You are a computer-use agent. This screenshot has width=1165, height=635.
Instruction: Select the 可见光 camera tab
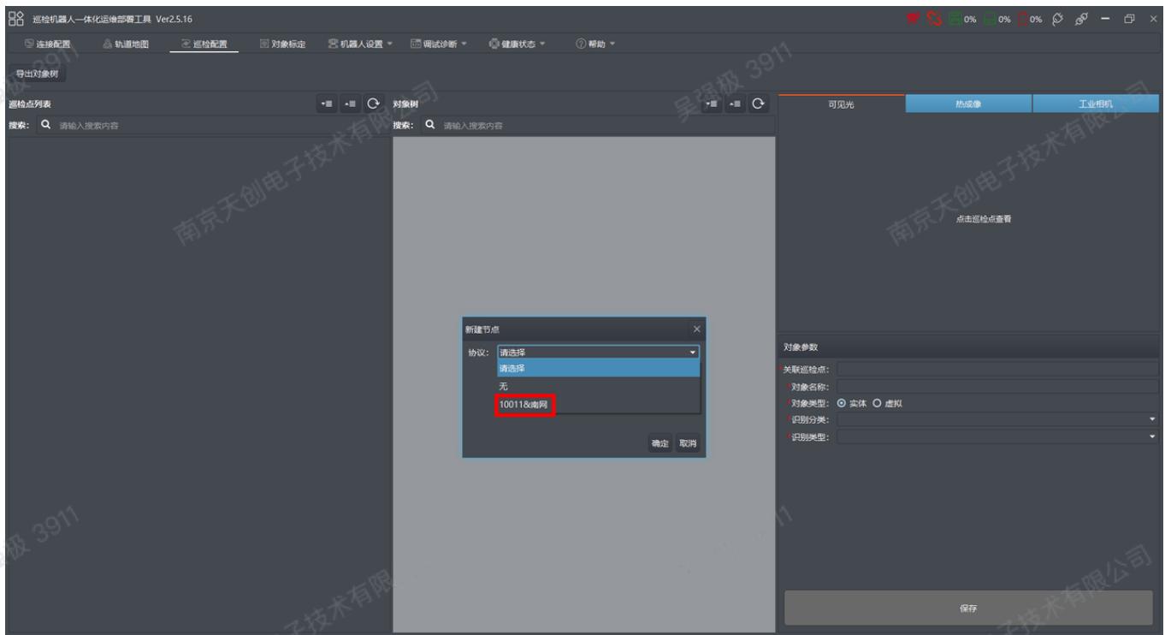point(842,104)
